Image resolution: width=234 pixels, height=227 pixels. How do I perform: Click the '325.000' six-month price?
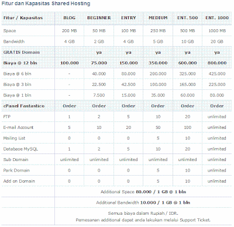point(187,74)
